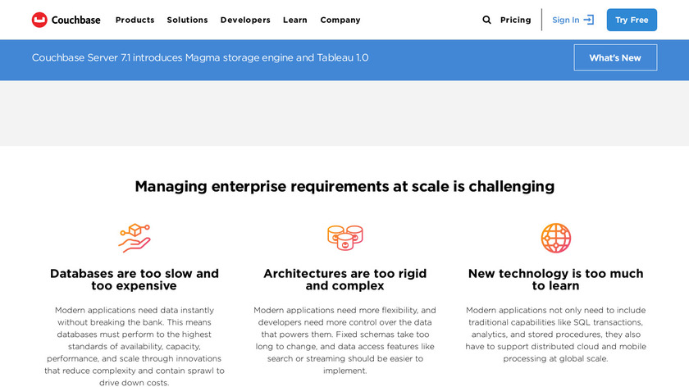Expand the Solutions menu
The width and height of the screenshot is (689, 387).
click(x=187, y=20)
